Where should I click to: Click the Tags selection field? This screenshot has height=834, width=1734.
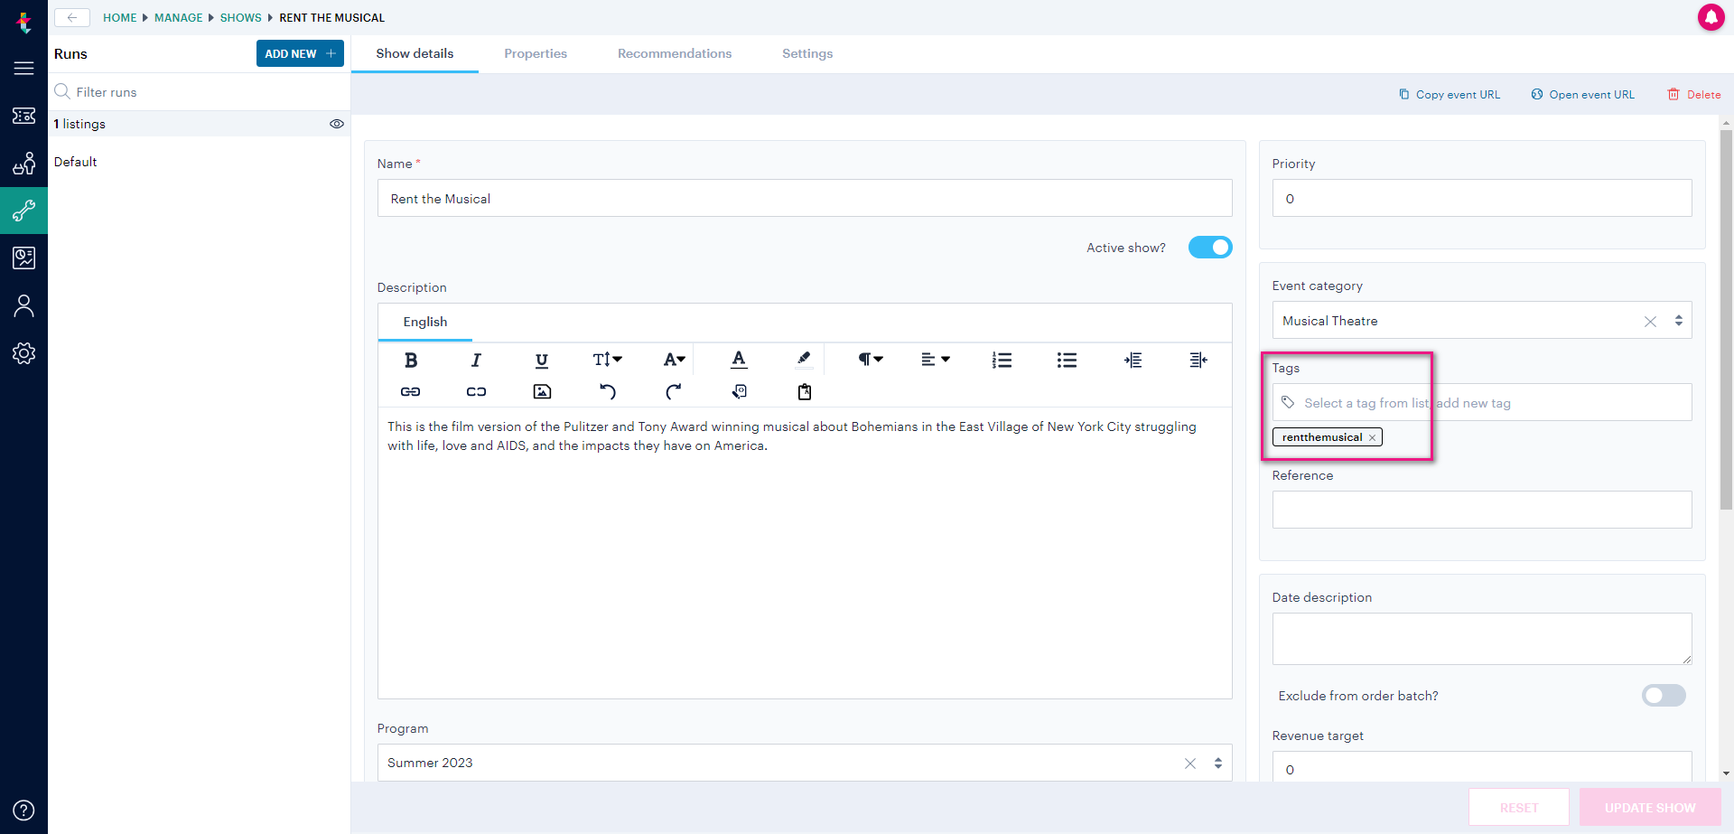(1482, 402)
